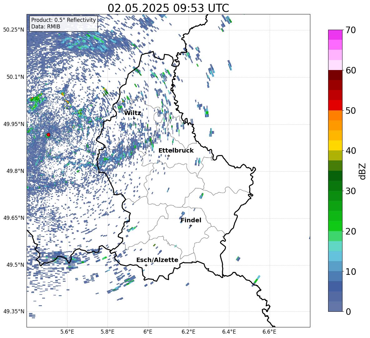Image resolution: width=370 pixels, height=338 pixels.
Task: Click the colorbar tick label 50
Action: (351, 111)
